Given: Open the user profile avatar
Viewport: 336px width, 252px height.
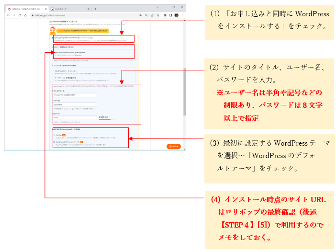Looking at the screenshot, I should [176, 15].
